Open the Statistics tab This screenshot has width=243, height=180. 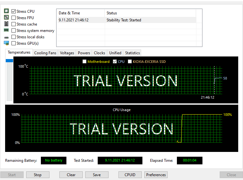pos(132,53)
